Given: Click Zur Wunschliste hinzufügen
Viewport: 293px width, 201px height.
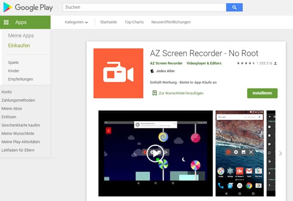Looking at the screenshot, I should pyautogui.click(x=181, y=93).
